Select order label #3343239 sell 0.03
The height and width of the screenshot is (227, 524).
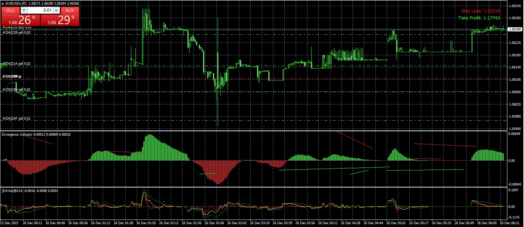(x=17, y=33)
